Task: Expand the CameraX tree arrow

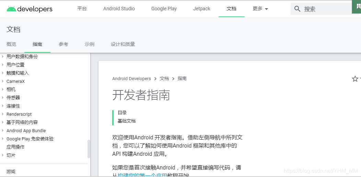Action: [x=2, y=81]
